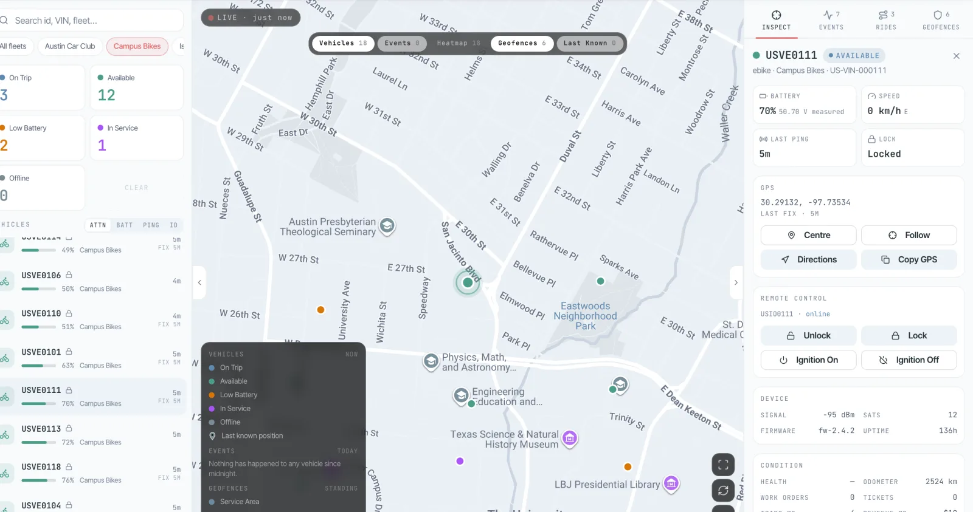Filter by In Service vehicles card

pyautogui.click(x=137, y=138)
